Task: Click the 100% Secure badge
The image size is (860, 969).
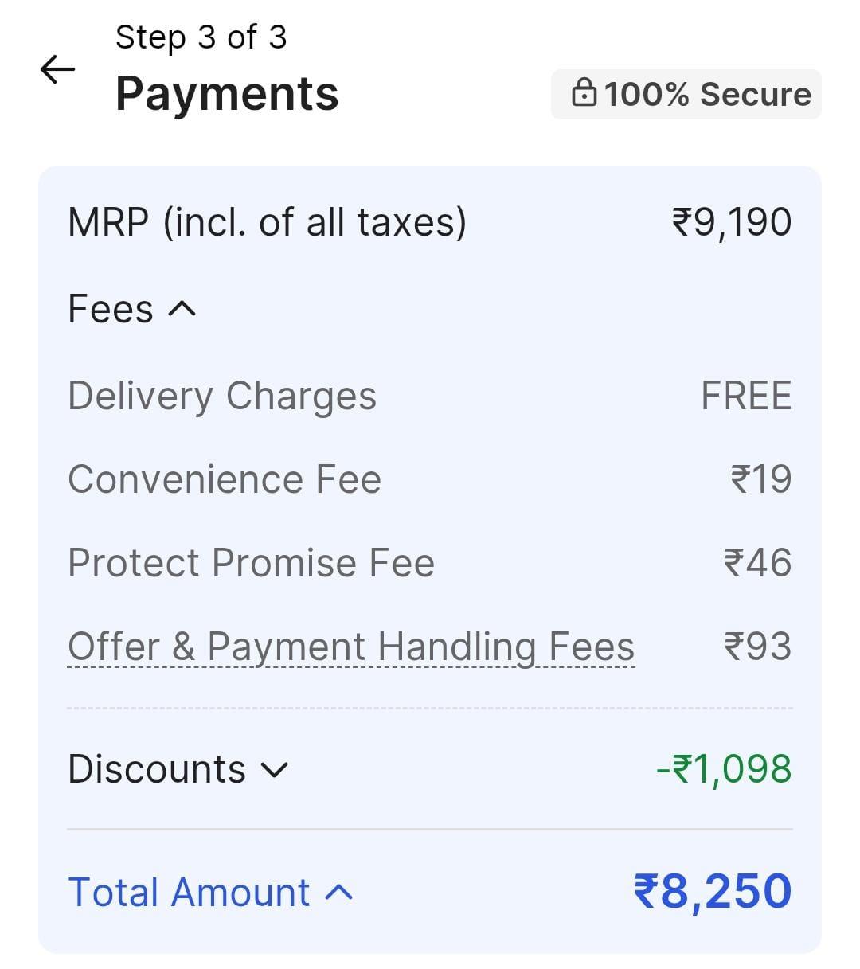Action: (x=686, y=94)
